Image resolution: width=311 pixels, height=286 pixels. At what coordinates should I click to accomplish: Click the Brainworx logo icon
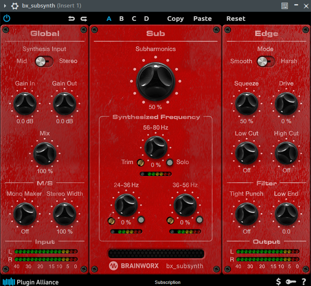[x=114, y=266]
